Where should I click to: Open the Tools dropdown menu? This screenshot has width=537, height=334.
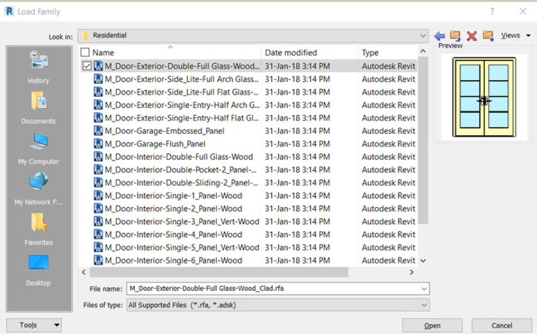34,325
